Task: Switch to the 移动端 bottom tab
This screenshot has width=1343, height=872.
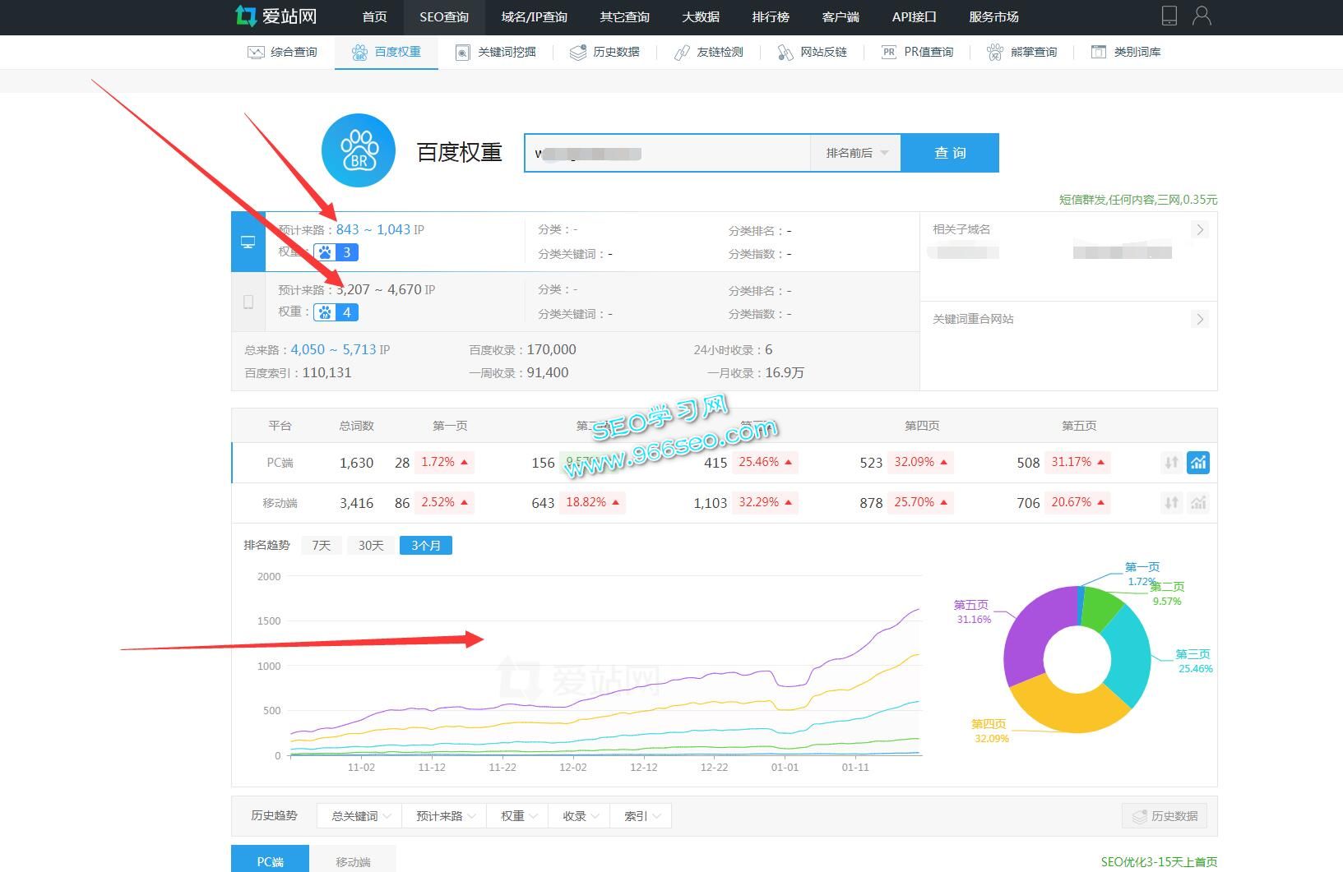Action: [x=353, y=859]
